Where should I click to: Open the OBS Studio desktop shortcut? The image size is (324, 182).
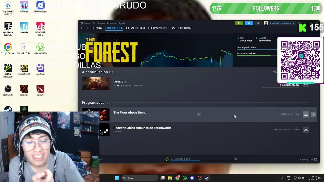(8, 91)
